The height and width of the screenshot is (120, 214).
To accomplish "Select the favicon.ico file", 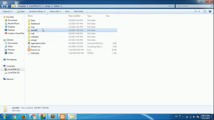I will point(35,50).
